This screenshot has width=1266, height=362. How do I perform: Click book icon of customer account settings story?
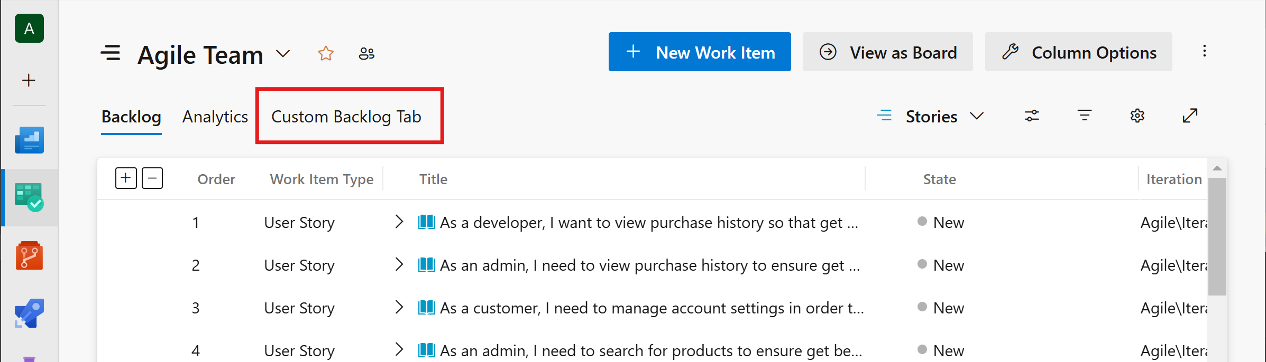[x=426, y=308]
